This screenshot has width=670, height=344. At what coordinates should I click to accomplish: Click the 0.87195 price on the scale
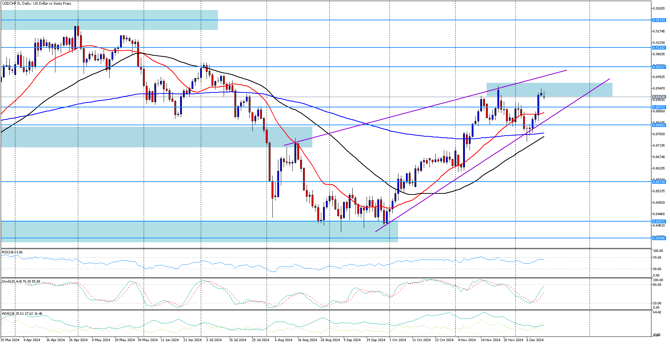[x=659, y=146]
